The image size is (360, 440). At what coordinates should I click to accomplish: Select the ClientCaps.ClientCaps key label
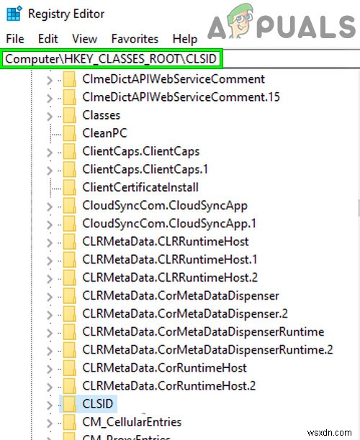[x=141, y=151]
